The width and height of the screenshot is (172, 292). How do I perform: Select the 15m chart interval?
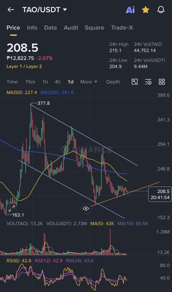coord(30,82)
